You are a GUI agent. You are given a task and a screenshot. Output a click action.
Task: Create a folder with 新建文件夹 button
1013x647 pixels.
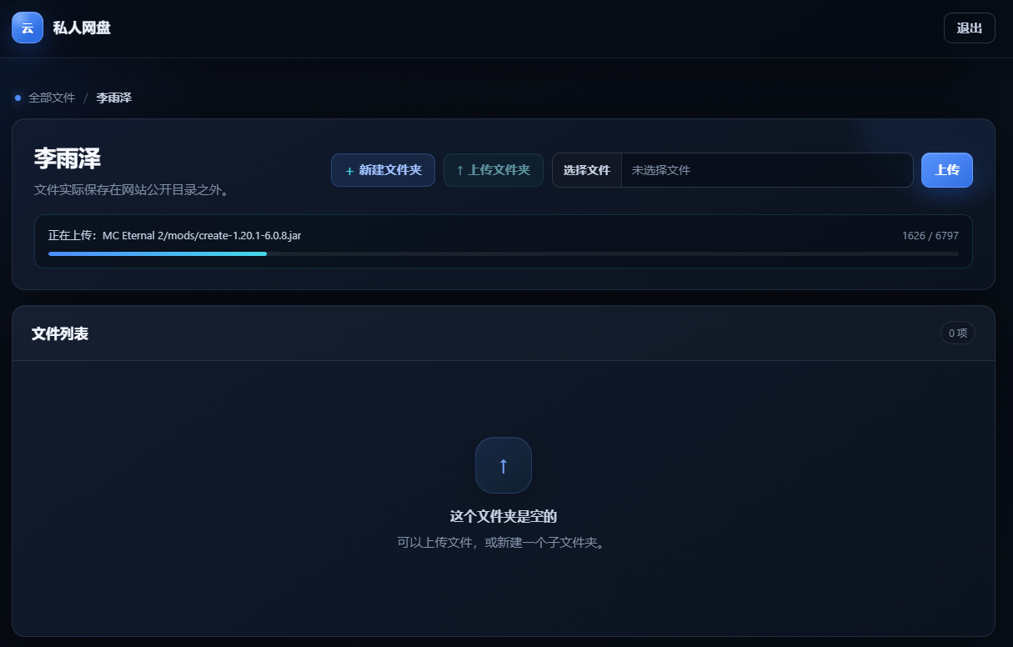pyautogui.click(x=383, y=170)
